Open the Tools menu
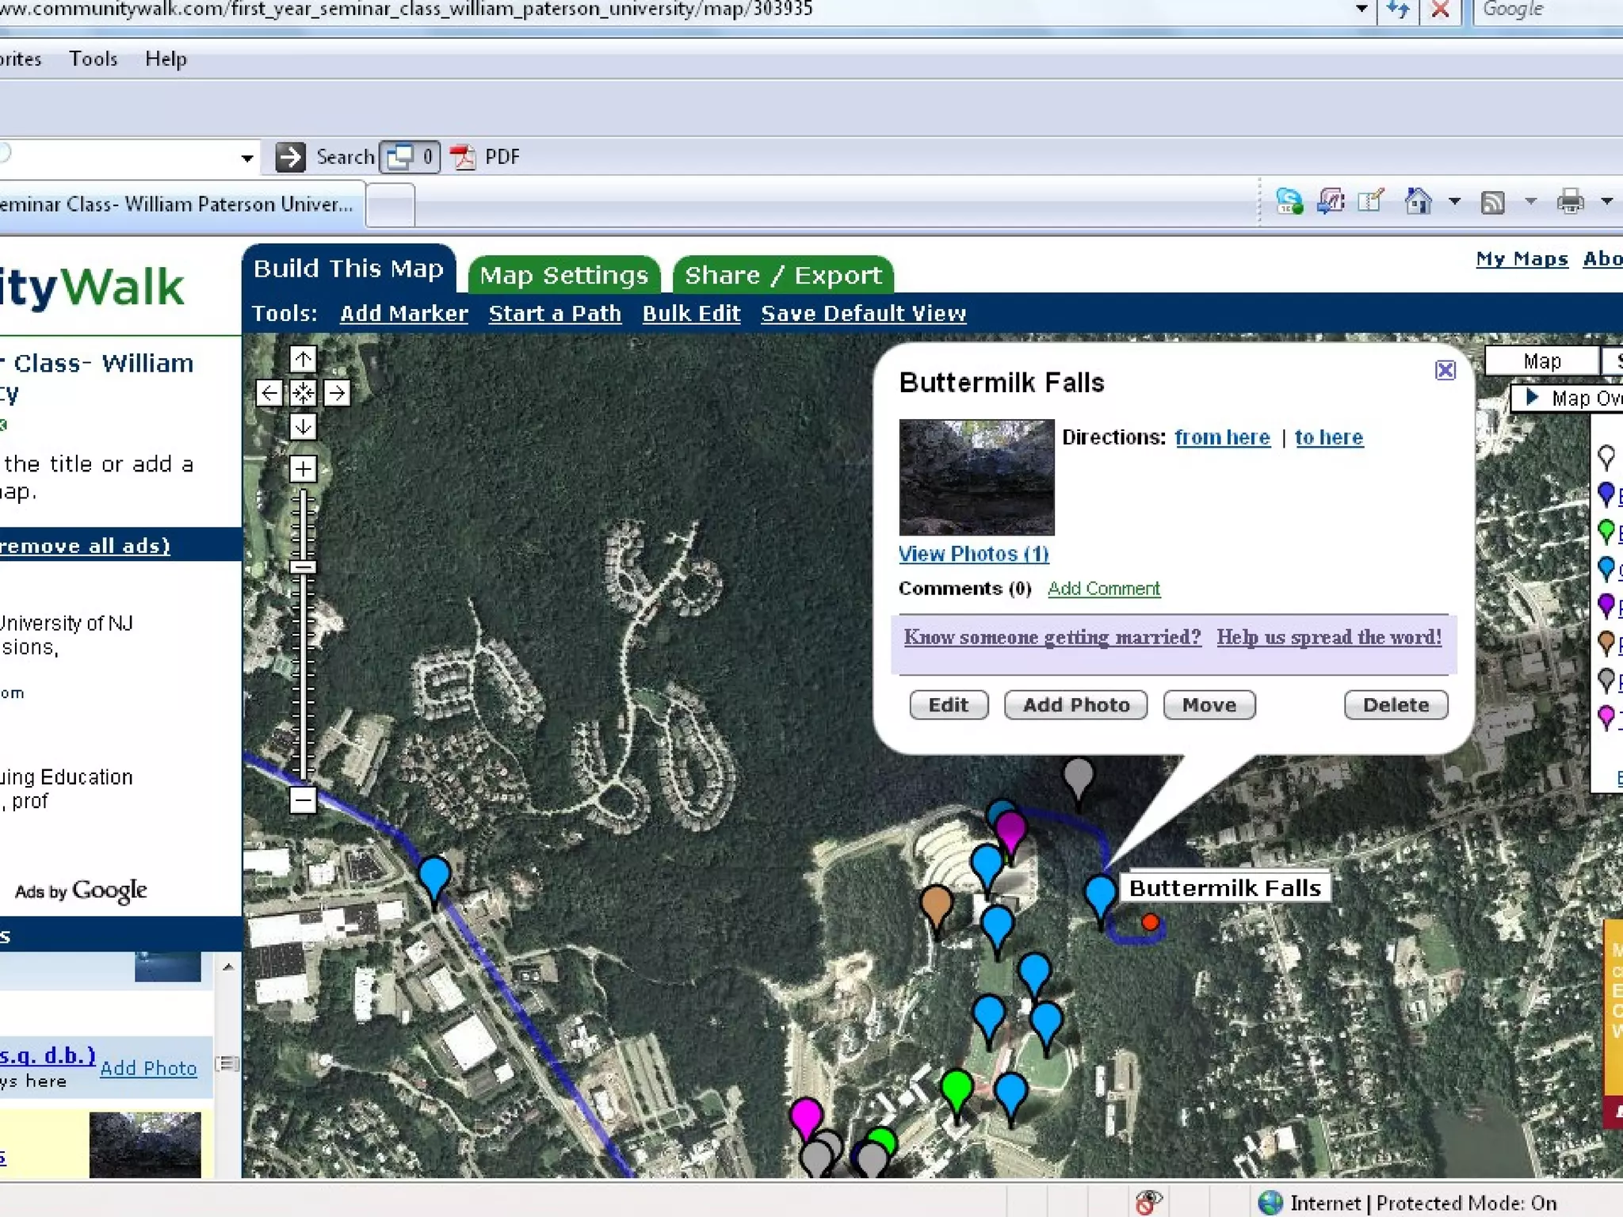The image size is (1623, 1217). tap(93, 59)
